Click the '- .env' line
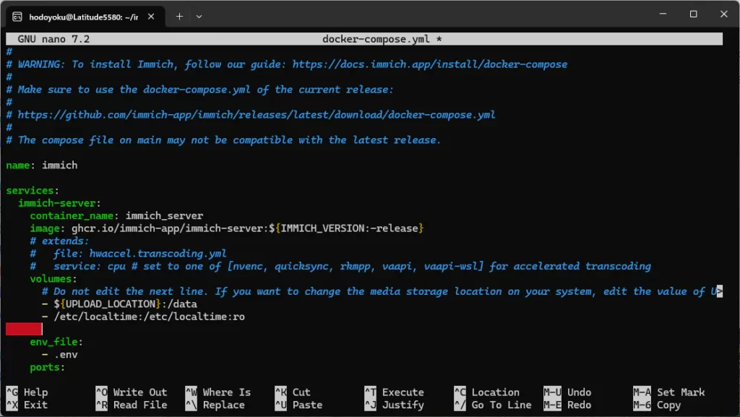740x417 pixels. [x=59, y=354]
